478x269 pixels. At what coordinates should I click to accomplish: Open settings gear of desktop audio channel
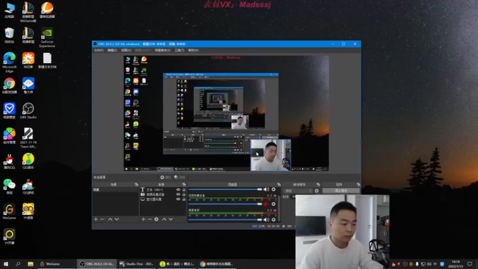coord(274,219)
